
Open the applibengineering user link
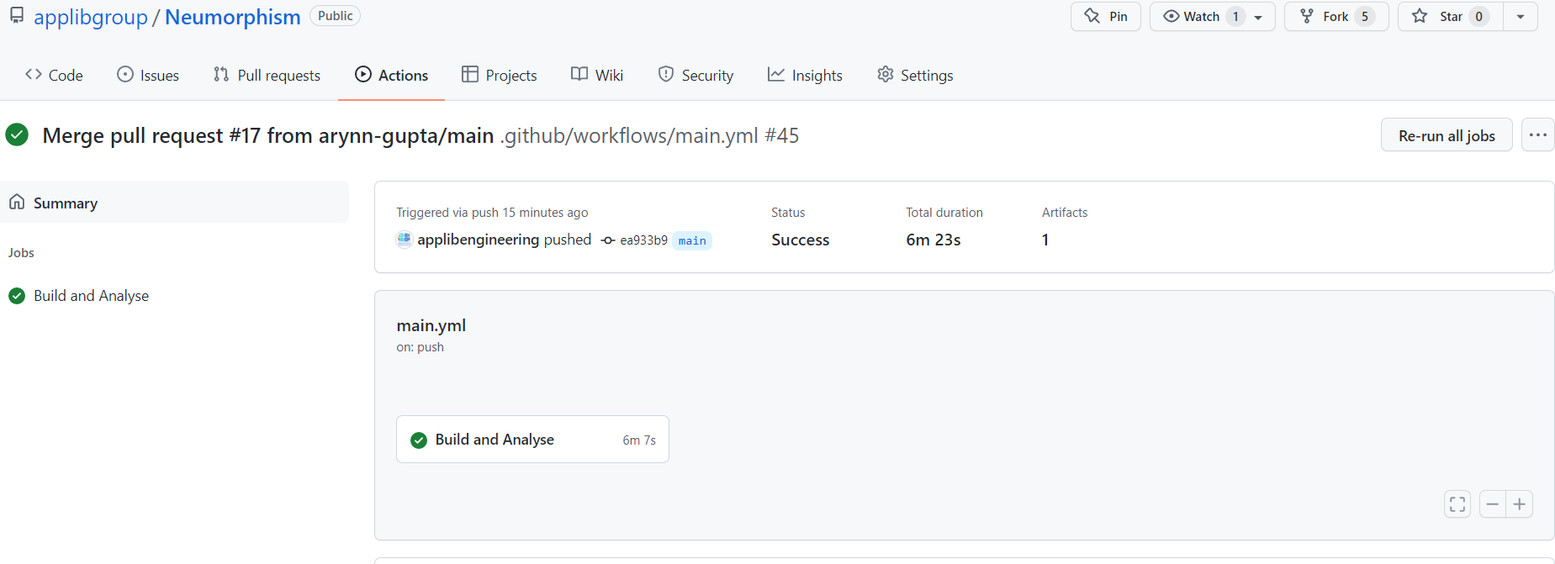click(x=479, y=240)
